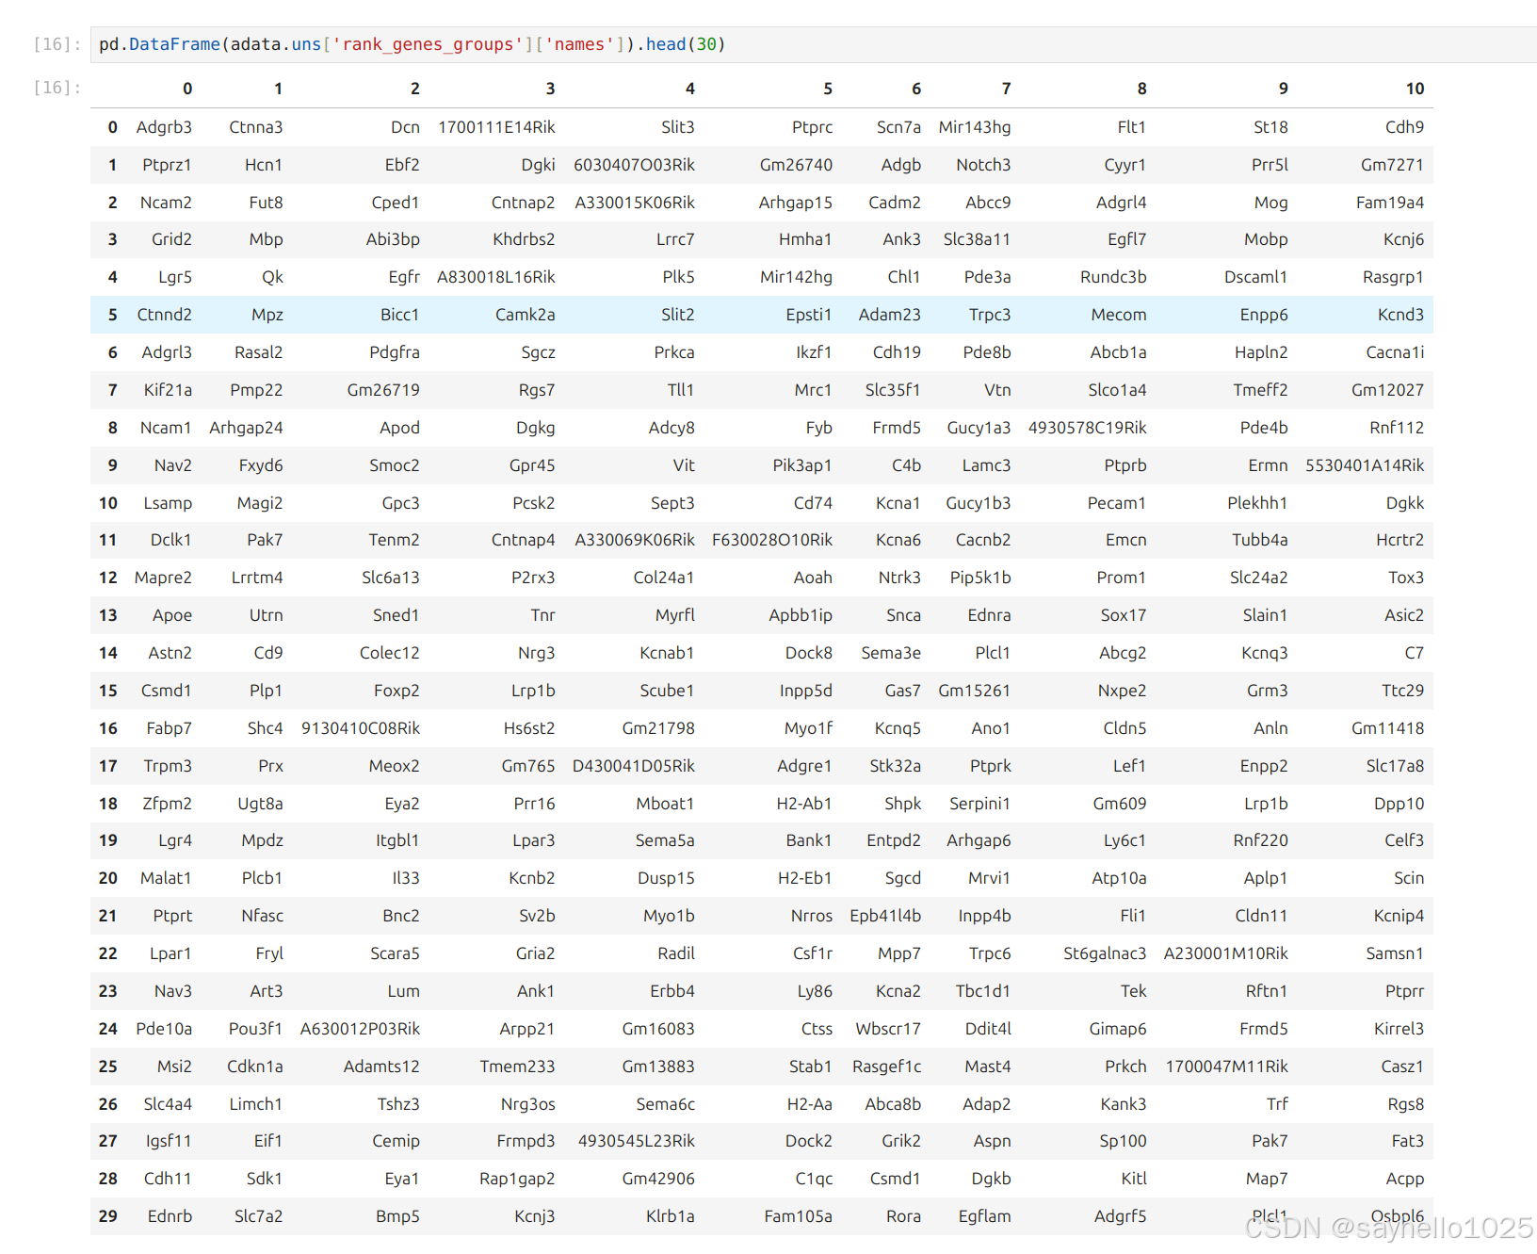Click the cell 'Apoe'
Screen dimensions: 1537x1254
172,615
